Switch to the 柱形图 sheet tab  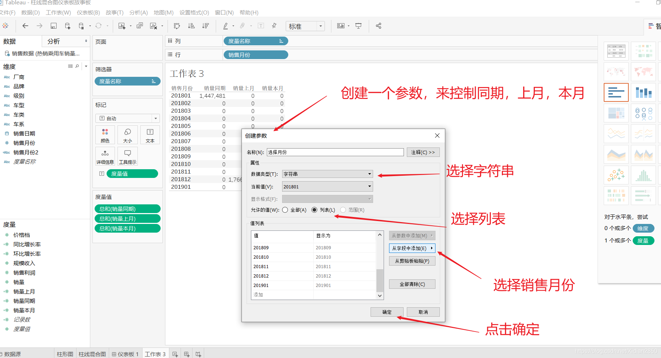65,354
